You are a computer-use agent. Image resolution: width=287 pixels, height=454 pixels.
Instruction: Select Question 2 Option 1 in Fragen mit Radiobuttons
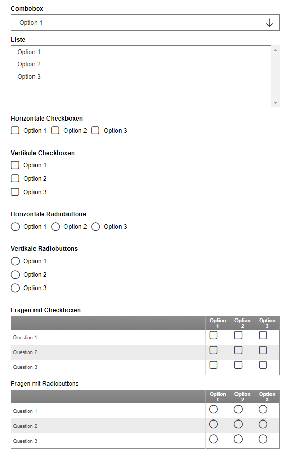[x=213, y=424]
